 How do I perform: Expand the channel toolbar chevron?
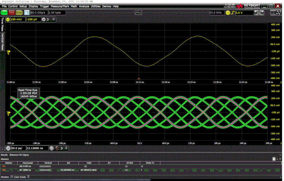click(x=48, y=19)
